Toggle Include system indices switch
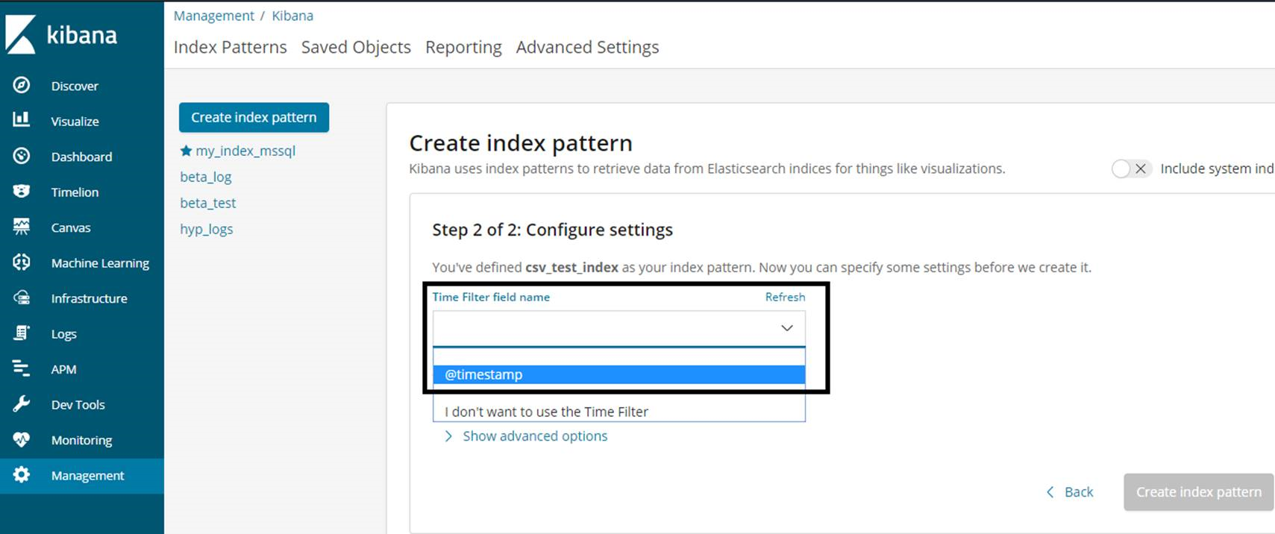This screenshot has height=534, width=1275. (1131, 169)
